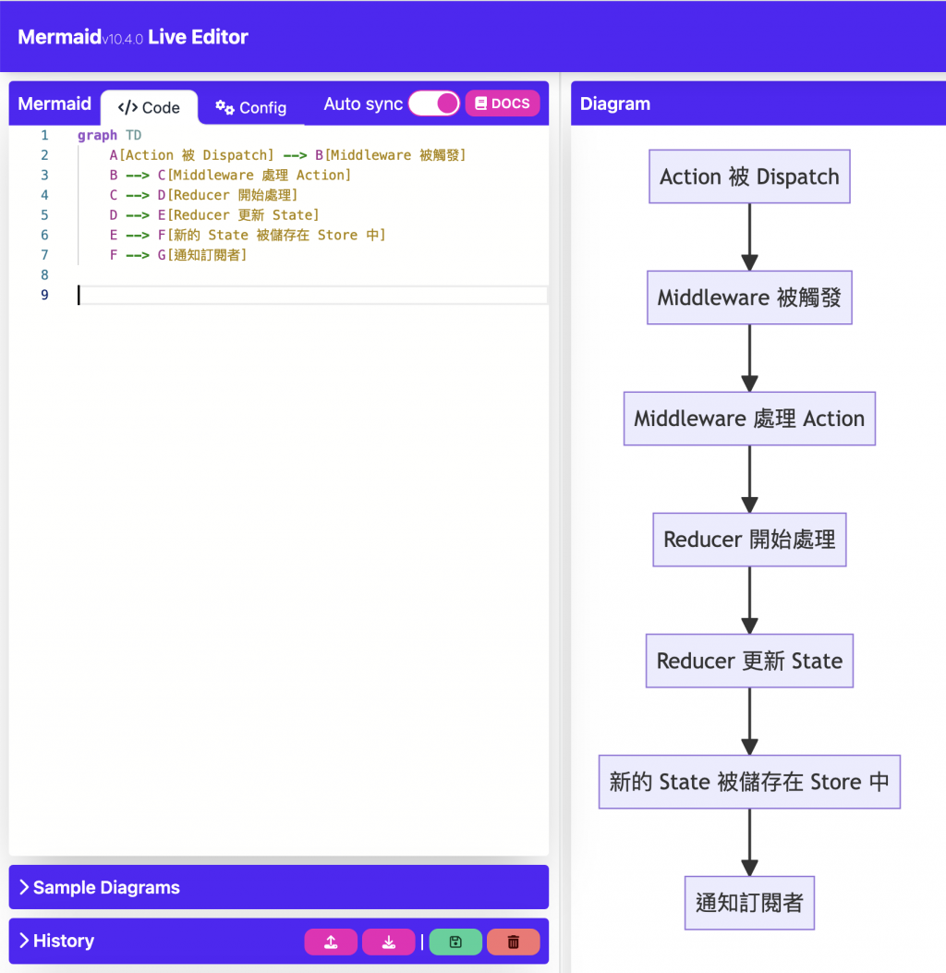This screenshot has height=973, width=946.
Task: Click code line 'E --> F[新的 State 被儲存在 Store 中]'
Action: click(x=248, y=235)
